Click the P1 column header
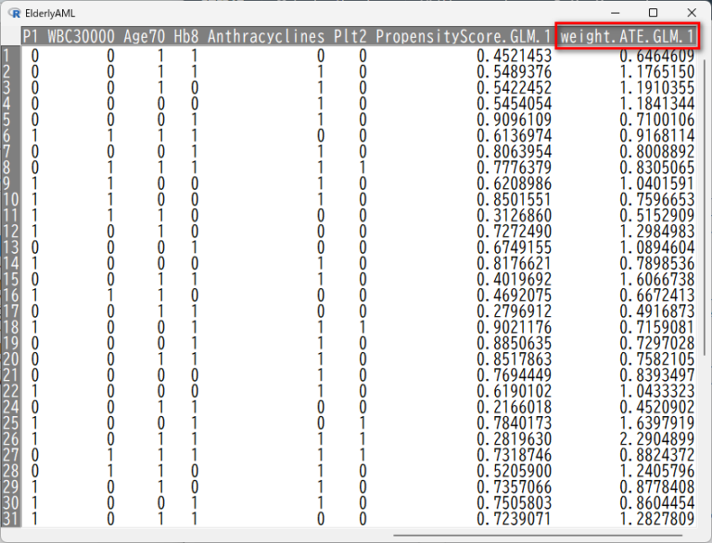Viewport: 712px width, 543px height. click(32, 37)
